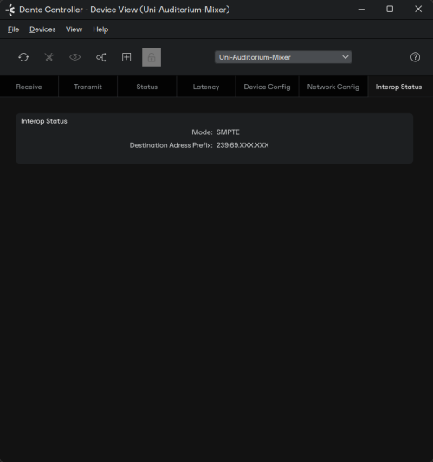
Task: Click the Destination Adress Prefix label
Action: [x=171, y=145]
